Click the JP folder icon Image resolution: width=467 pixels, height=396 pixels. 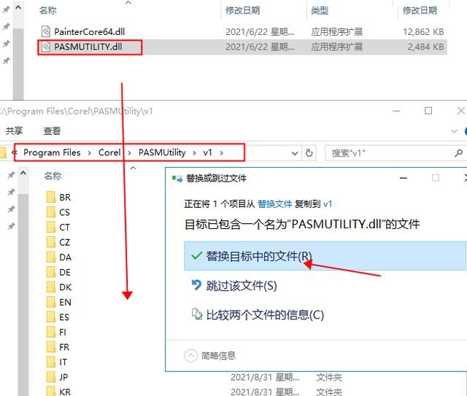pyautogui.click(x=50, y=377)
